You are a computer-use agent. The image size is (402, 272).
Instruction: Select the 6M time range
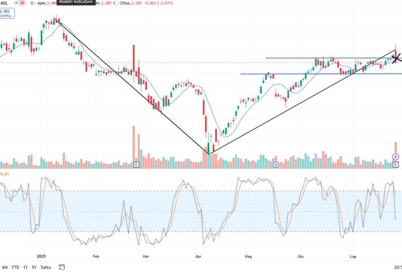[x=5, y=268]
